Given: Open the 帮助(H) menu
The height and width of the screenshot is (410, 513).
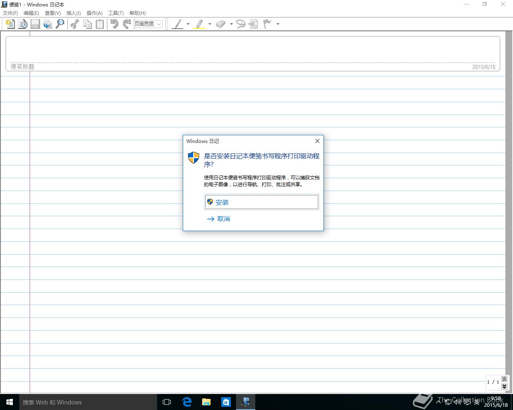Looking at the screenshot, I should (137, 13).
